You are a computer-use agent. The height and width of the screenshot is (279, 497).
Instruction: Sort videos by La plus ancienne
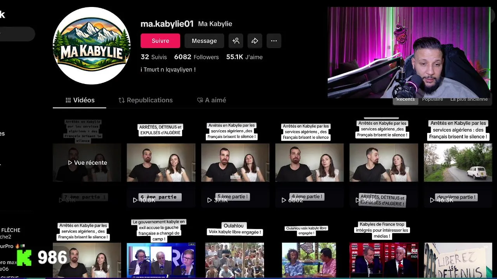tap(469, 99)
